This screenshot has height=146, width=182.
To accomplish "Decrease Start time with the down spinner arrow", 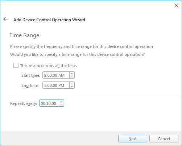I will [x=72, y=76].
